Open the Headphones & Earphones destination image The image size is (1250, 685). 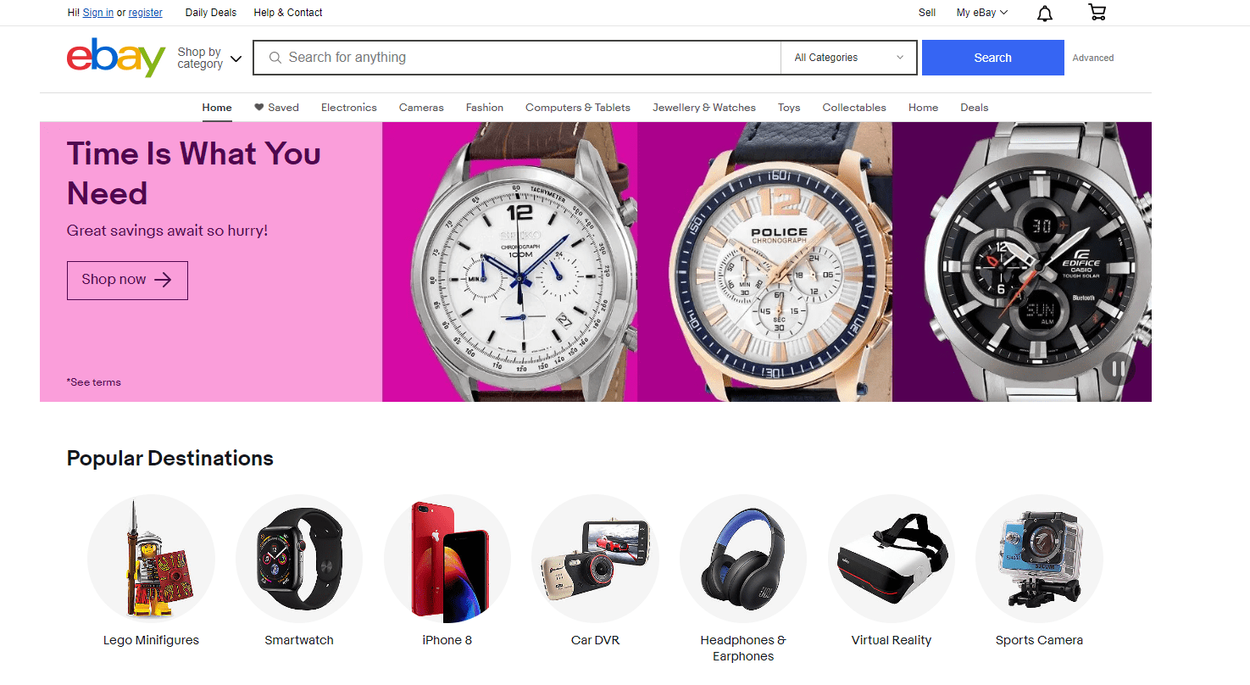tap(743, 558)
